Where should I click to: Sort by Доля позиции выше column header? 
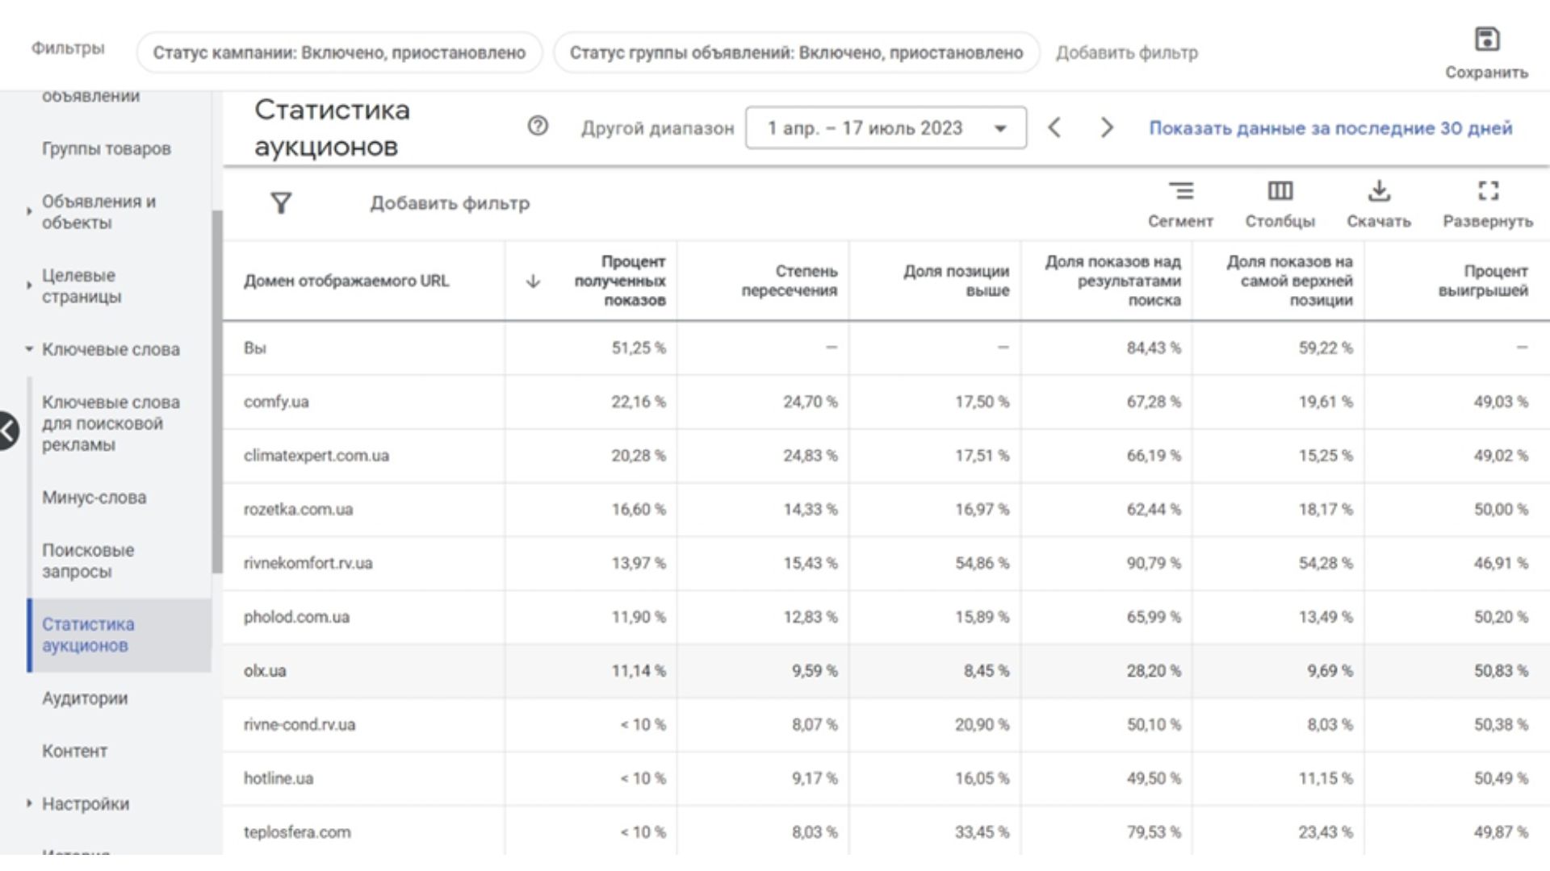click(x=957, y=281)
